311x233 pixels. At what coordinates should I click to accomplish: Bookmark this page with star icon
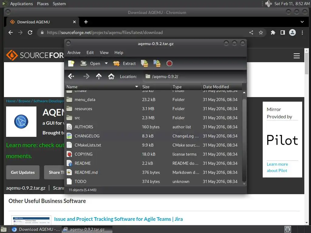point(261,32)
